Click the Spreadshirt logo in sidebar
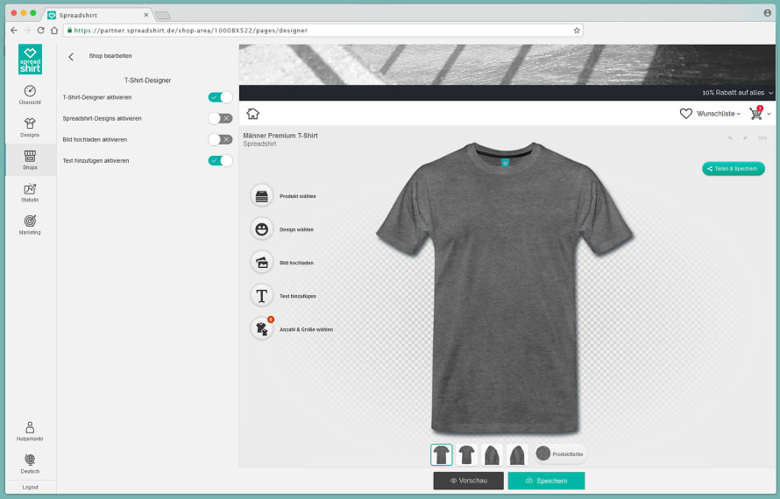 [30, 60]
